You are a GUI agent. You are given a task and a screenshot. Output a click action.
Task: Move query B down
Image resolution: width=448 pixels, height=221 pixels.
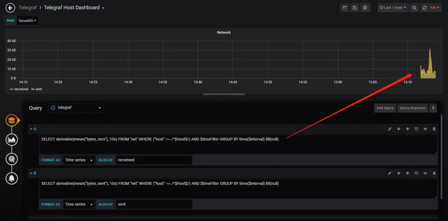pyautogui.click(x=399, y=173)
